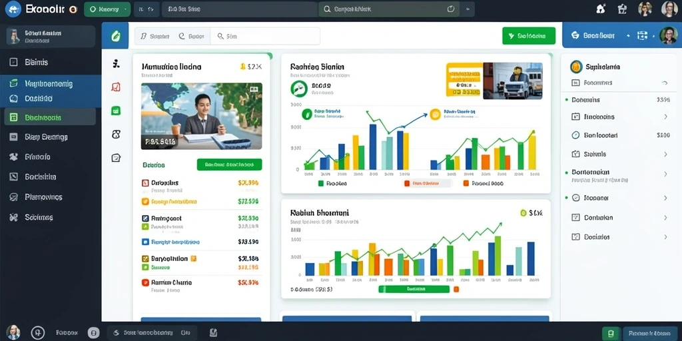Expand the 'Stakals' row chevron in right panel

(x=665, y=154)
